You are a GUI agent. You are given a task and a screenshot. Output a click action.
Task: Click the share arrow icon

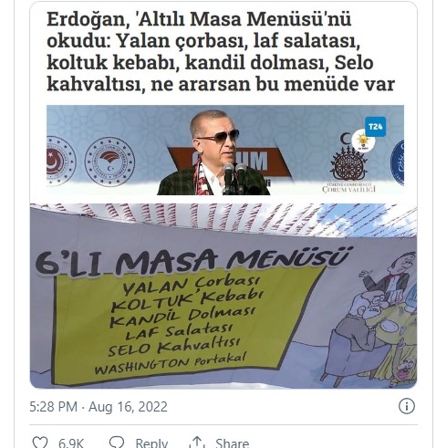pyautogui.click(x=197, y=443)
